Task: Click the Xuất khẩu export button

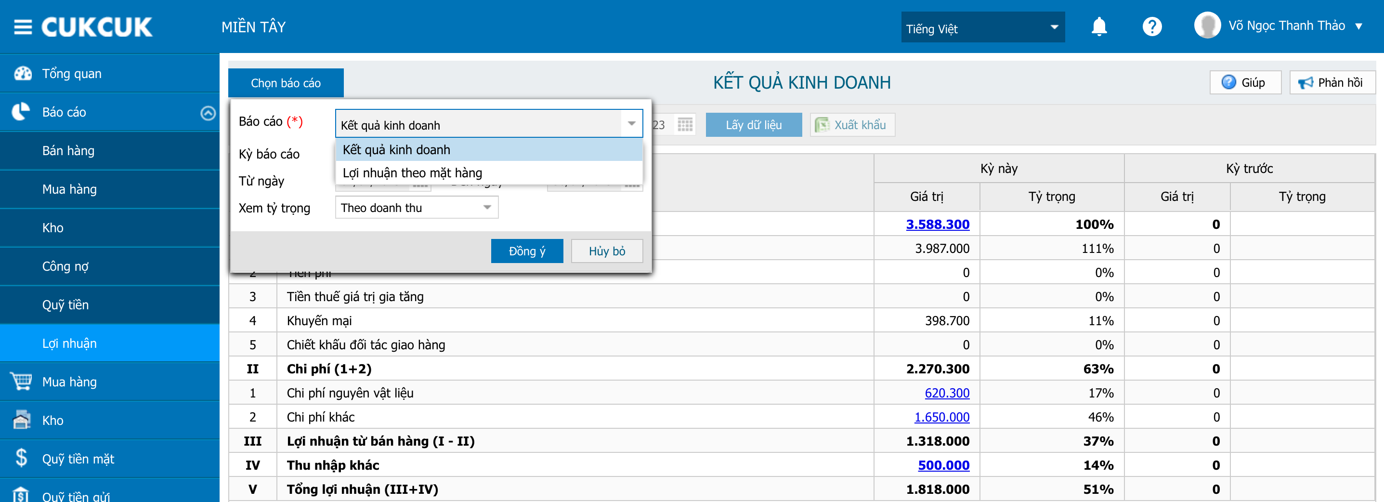Action: coord(852,125)
